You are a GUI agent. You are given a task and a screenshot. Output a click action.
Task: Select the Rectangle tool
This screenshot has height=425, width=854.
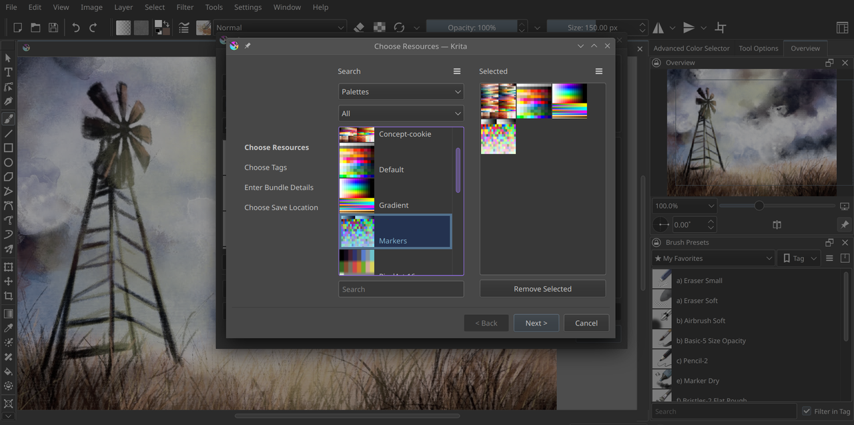tap(8, 148)
